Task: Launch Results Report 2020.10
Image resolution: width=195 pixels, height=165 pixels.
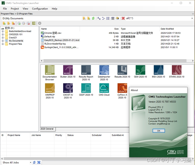Action: [x=86, y=70]
